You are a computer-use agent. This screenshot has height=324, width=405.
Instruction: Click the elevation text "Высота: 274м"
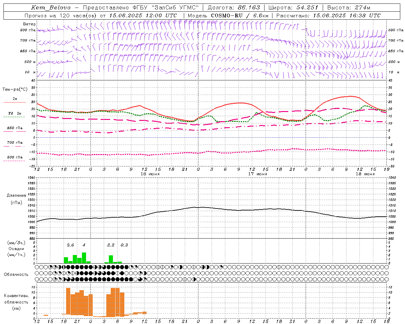[x=349, y=8]
